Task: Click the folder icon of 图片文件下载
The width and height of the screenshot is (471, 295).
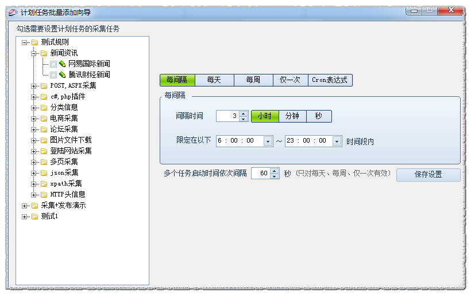Action: pos(44,140)
